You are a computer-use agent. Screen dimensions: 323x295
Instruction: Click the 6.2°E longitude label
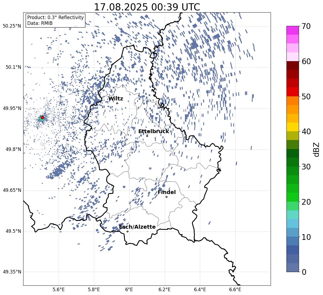click(x=165, y=290)
